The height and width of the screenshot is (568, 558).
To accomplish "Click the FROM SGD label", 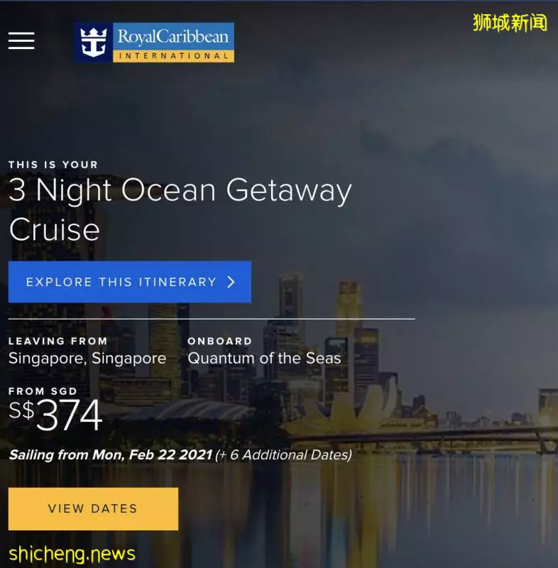I will point(43,391).
